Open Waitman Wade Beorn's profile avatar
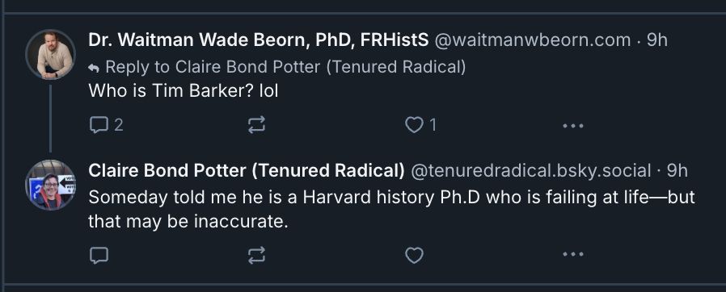This screenshot has width=726, height=292. 50,55
